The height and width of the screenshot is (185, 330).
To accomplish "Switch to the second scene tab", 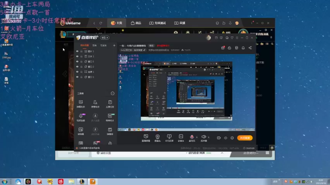I will pyautogui.click(x=94, y=45).
